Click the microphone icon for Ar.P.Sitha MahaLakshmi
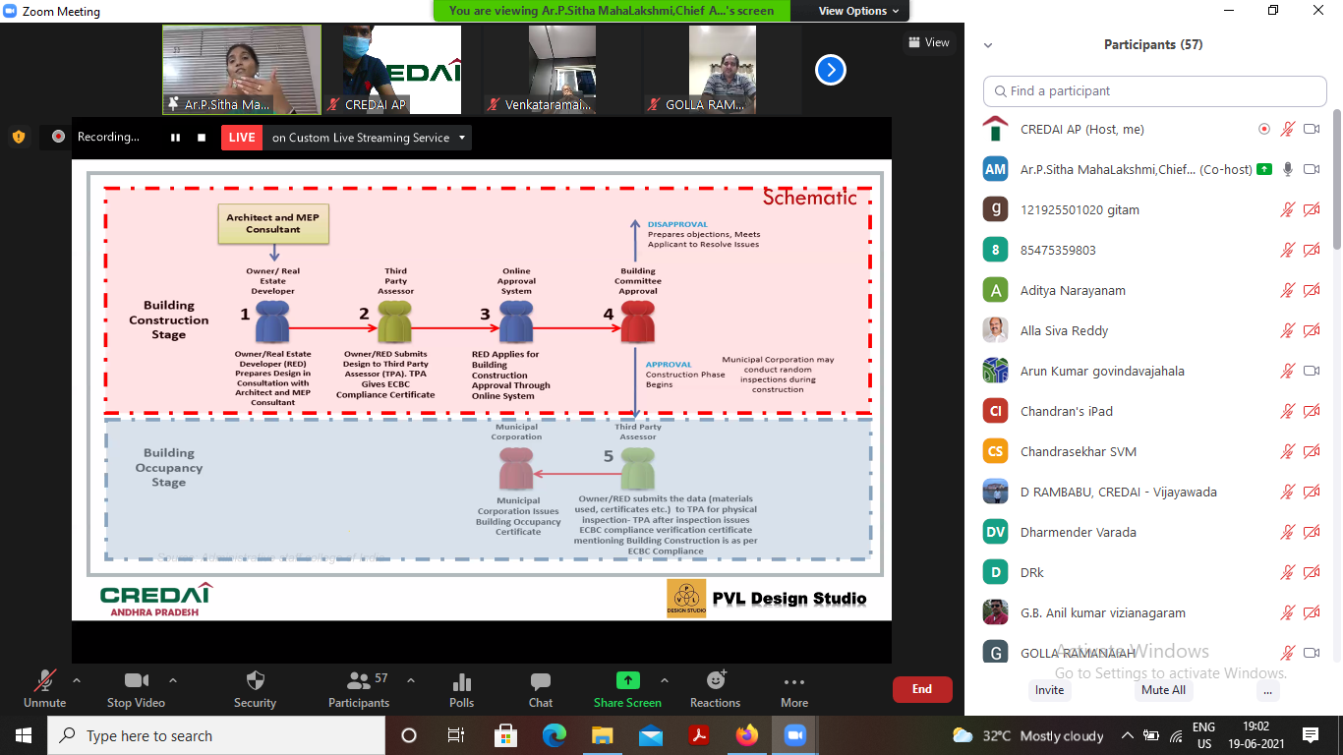1343x755 pixels. point(1287,169)
